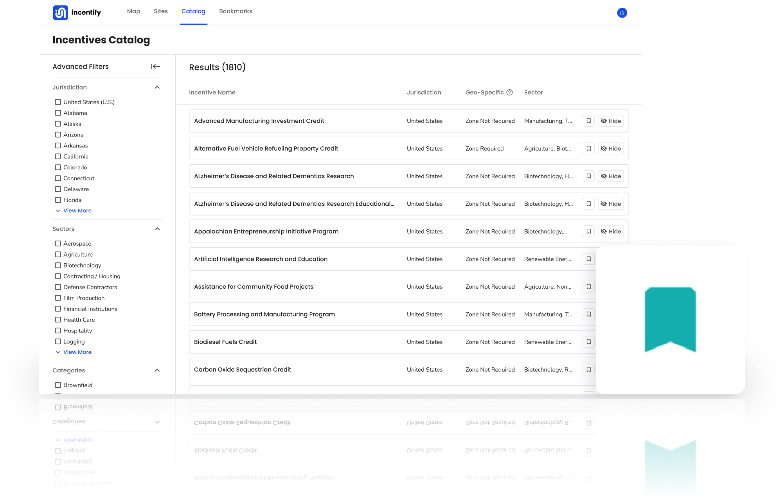Click View More under Jurisdiction
The height and width of the screenshot is (498, 784).
tap(77, 210)
